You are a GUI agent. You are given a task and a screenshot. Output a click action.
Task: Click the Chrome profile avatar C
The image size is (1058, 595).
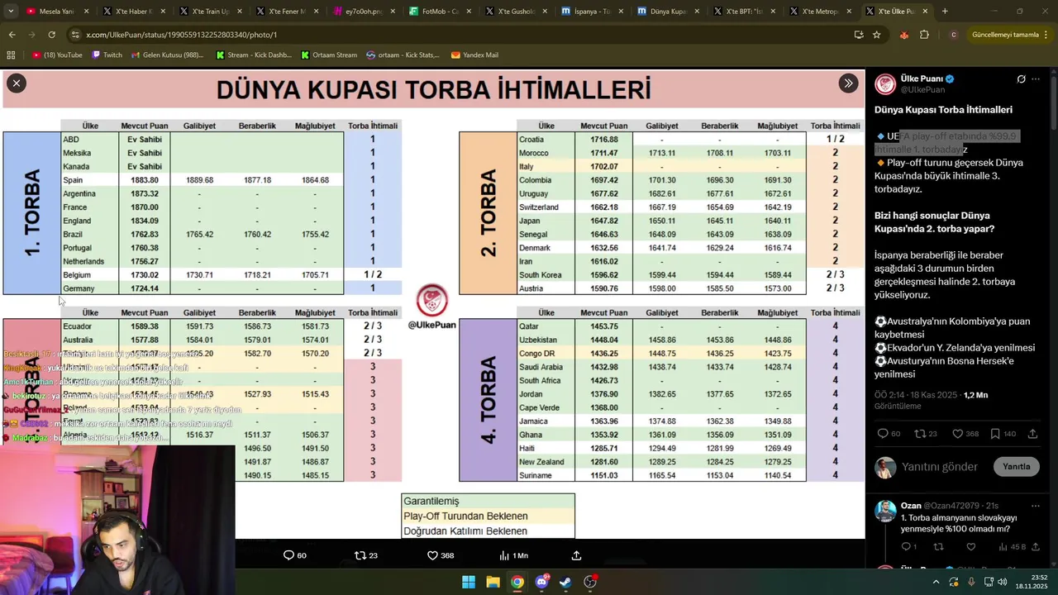(x=954, y=35)
